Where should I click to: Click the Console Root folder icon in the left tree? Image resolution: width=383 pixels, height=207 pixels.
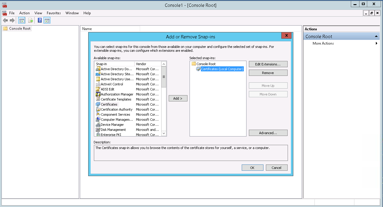pyautogui.click(x=5, y=29)
